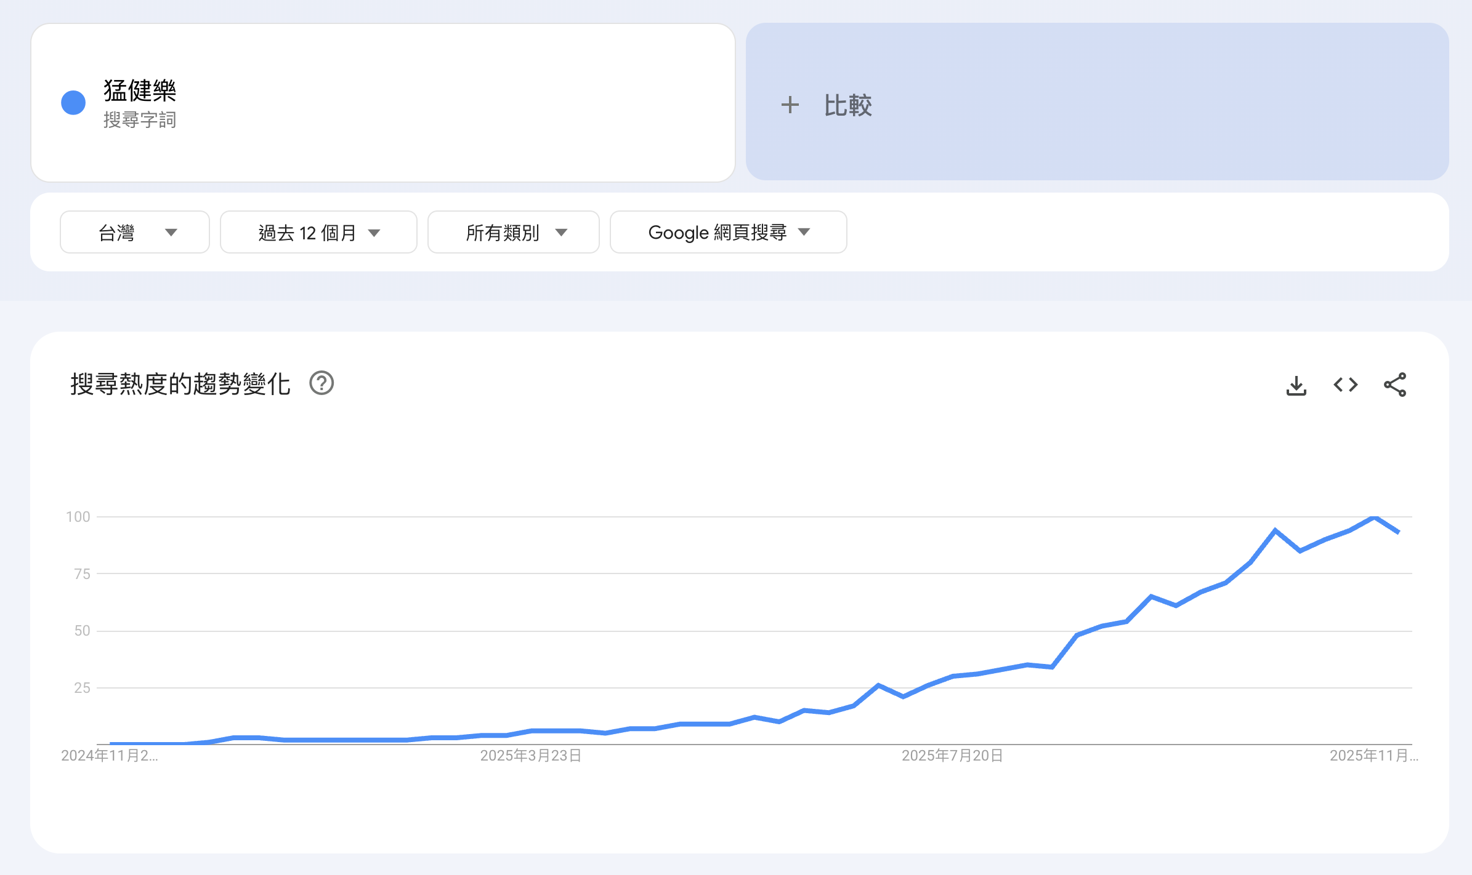This screenshot has height=875, width=1472.
Task: Click the 搜尋字詞 label under the term
Action: pos(140,119)
